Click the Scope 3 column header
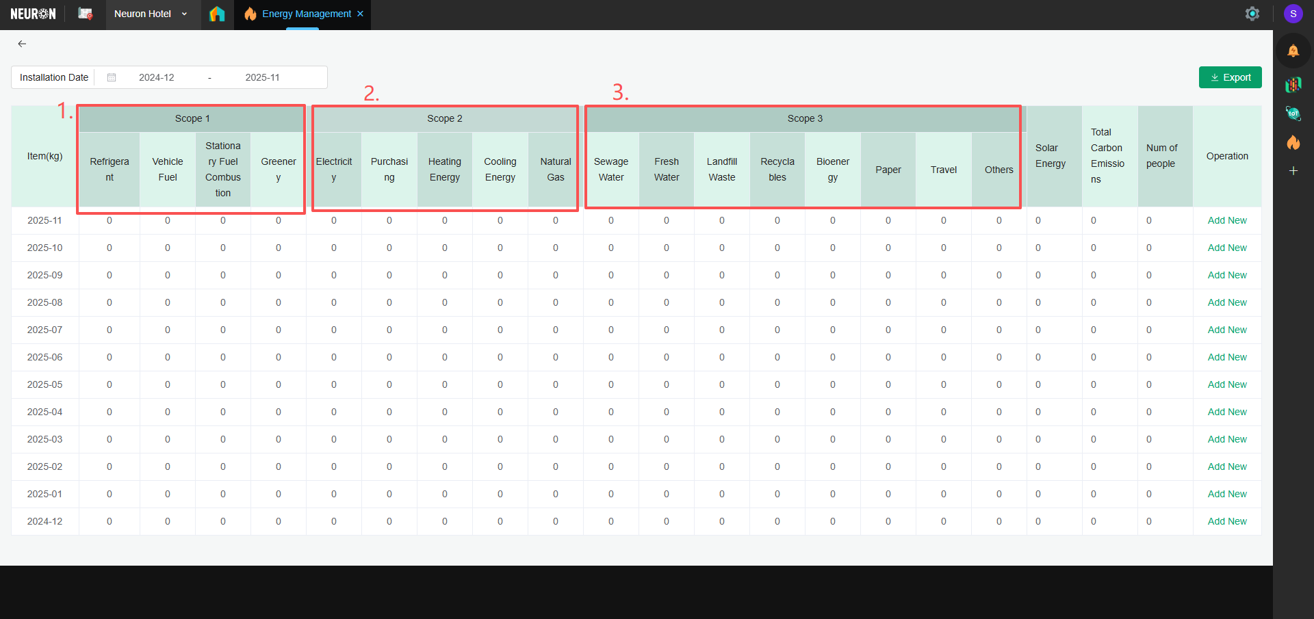Image resolution: width=1314 pixels, height=619 pixels. [x=804, y=118]
